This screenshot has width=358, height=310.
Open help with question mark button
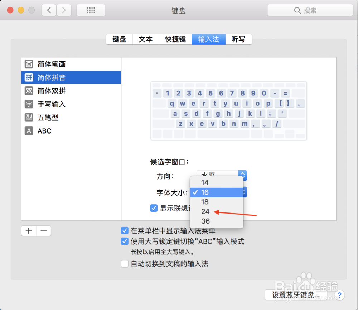[x=339, y=295]
